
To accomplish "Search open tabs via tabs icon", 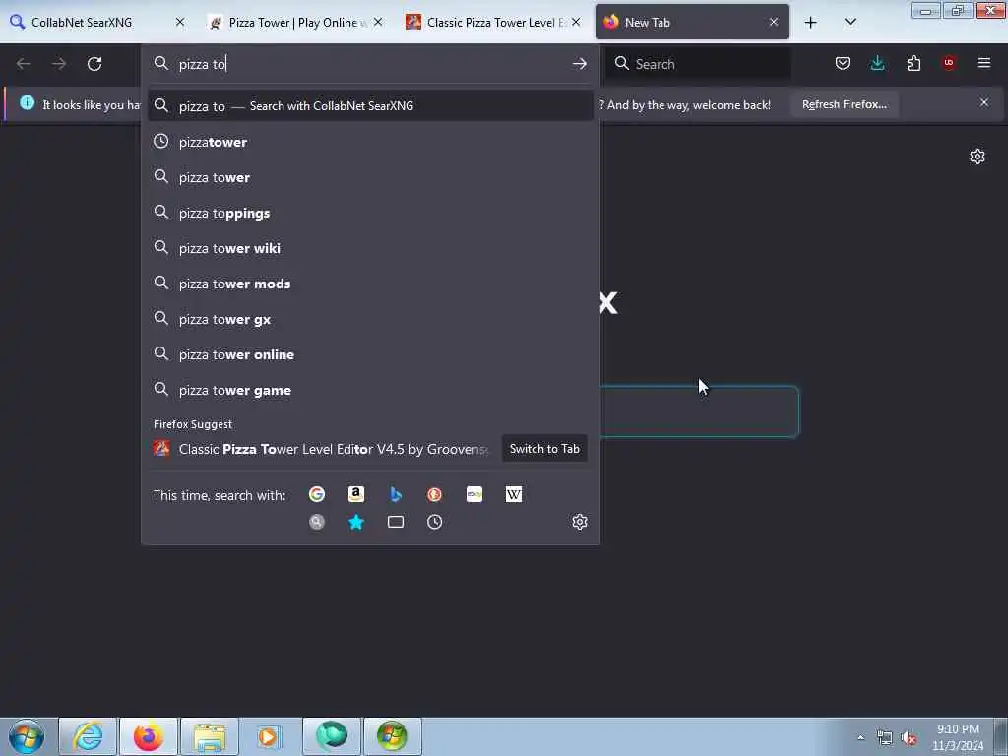I will click(396, 522).
